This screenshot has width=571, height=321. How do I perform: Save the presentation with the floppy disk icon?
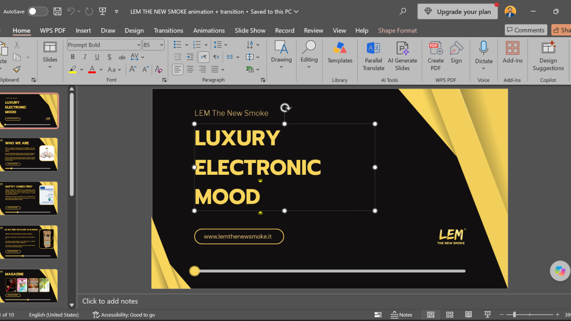(57, 12)
